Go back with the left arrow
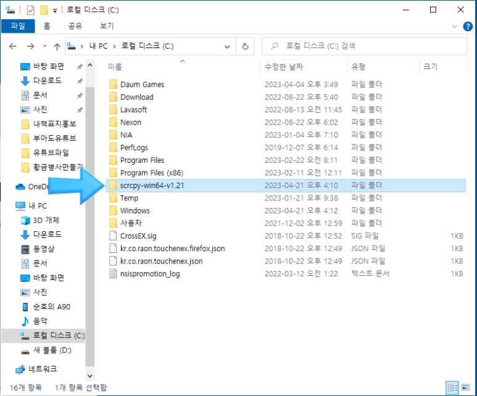This screenshot has height=396, width=477. pyautogui.click(x=13, y=46)
